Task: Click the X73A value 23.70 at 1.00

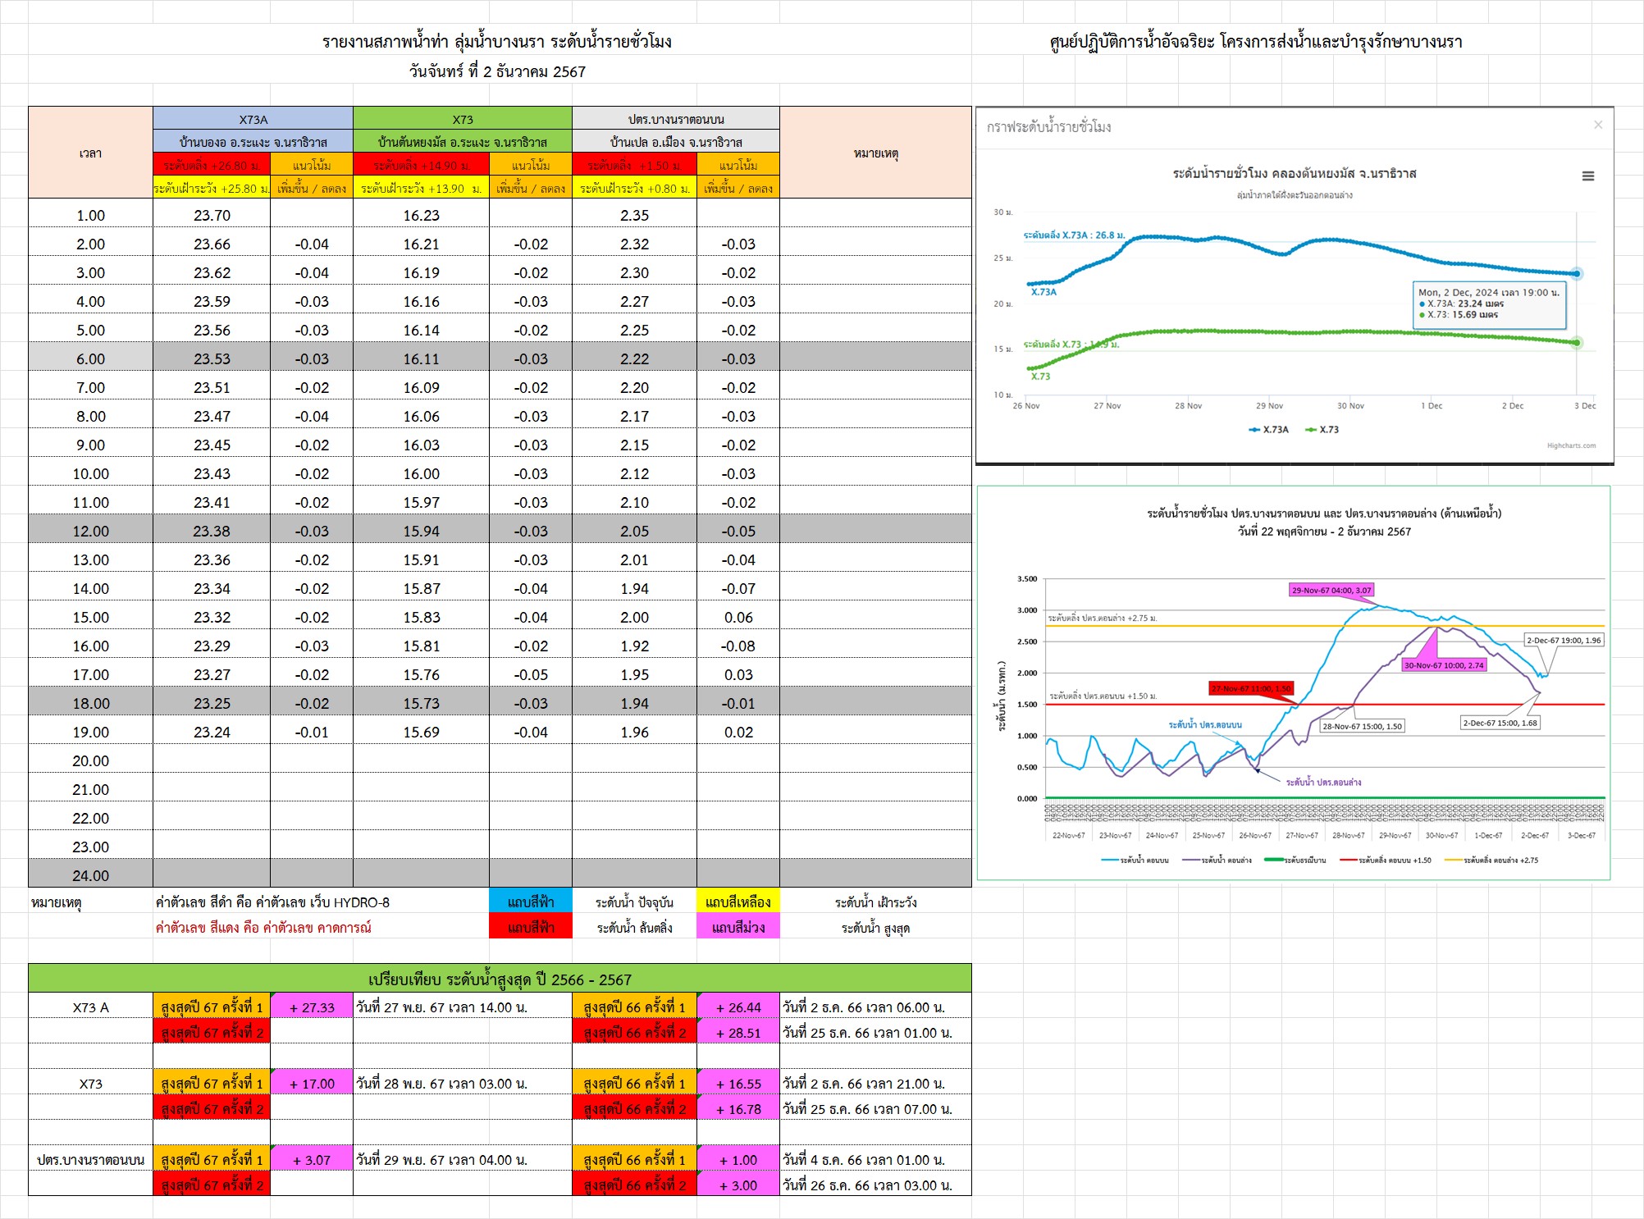Action: pos(212,215)
